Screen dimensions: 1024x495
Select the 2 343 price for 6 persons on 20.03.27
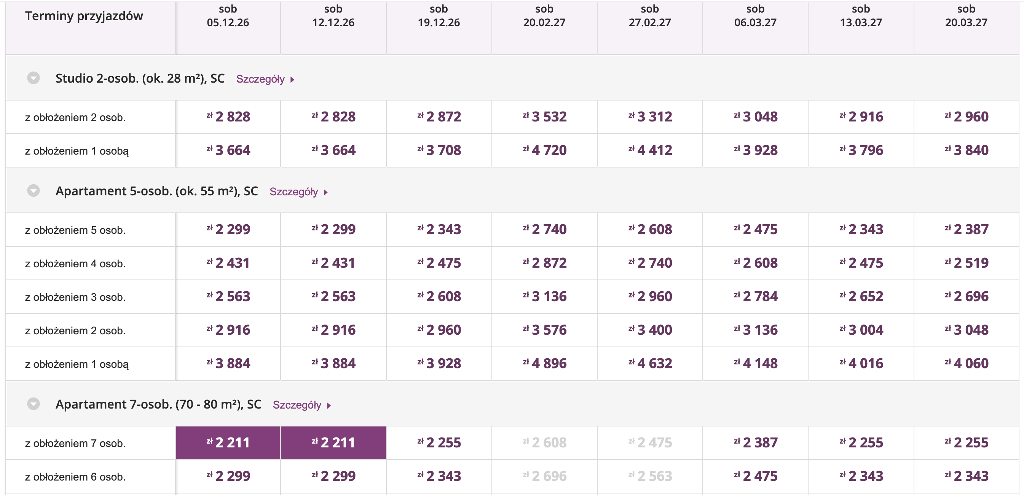click(x=967, y=476)
